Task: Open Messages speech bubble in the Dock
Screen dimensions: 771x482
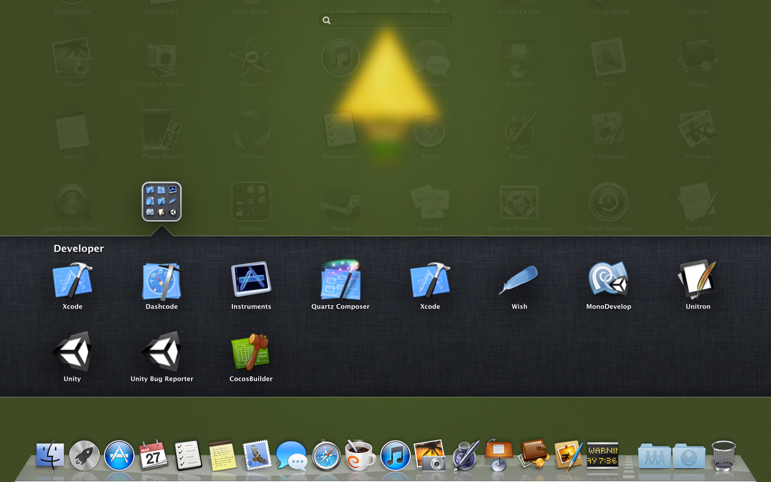Action: pyautogui.click(x=292, y=456)
